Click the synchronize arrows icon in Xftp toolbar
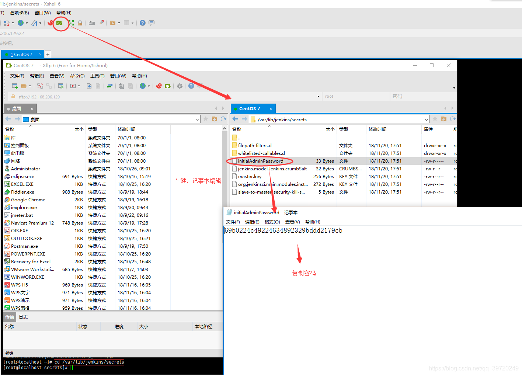Viewport: 522px width, 375px height. [x=110, y=86]
